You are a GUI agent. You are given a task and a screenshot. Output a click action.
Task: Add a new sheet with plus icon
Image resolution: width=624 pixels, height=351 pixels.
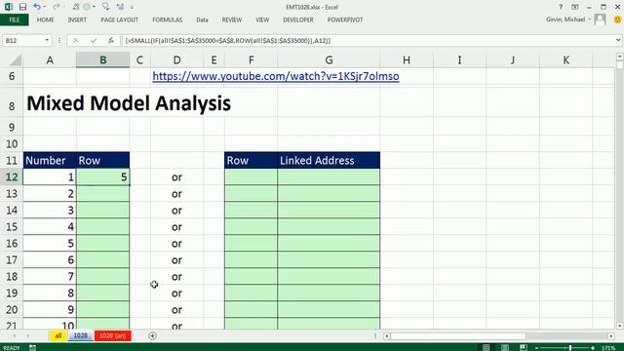pos(152,335)
